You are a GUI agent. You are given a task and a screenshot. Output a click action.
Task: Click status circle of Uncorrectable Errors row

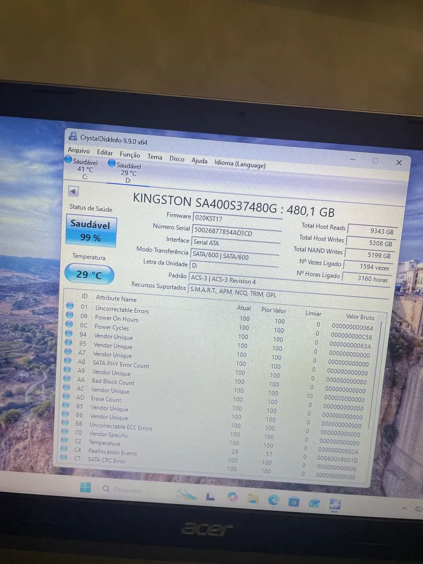tap(70, 305)
